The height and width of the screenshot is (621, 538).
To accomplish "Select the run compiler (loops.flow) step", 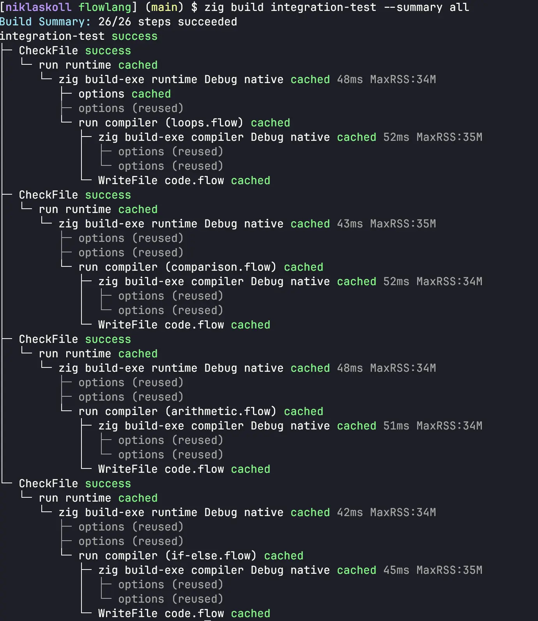I will pos(161,123).
